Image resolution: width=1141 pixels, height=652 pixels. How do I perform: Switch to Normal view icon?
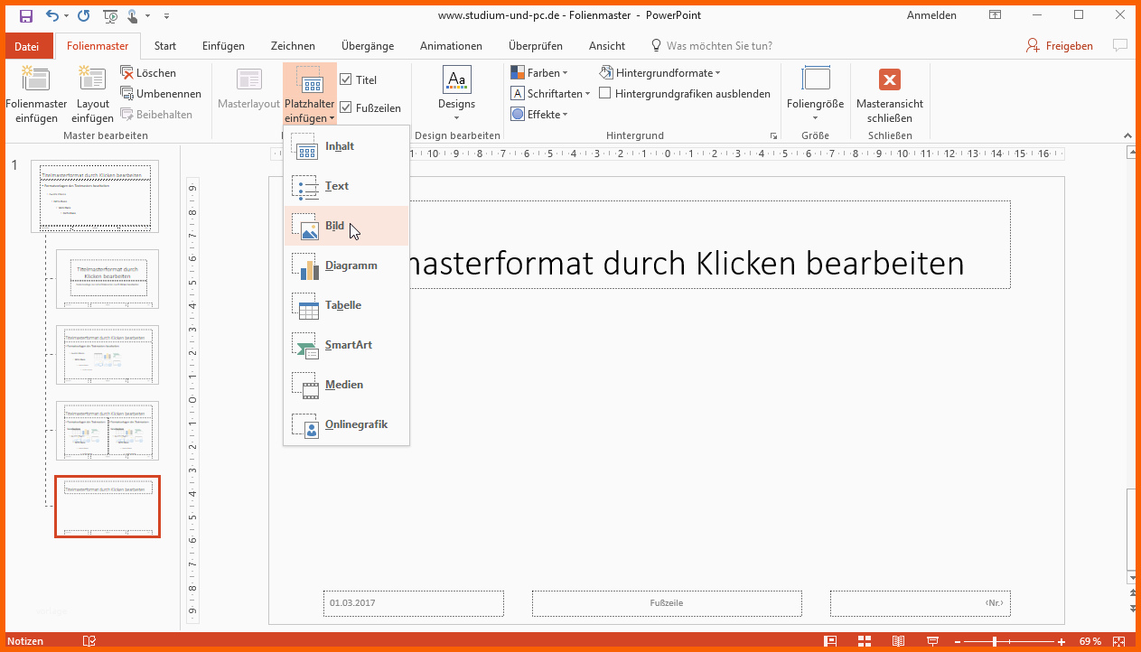(x=830, y=641)
